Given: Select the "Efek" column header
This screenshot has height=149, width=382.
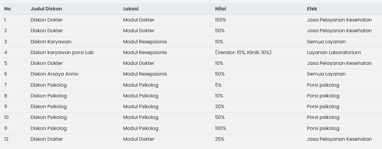Looking at the screenshot, I should 312,9.
